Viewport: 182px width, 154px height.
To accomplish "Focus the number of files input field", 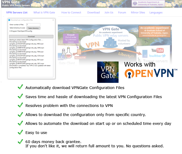I will [x=33, y=25].
